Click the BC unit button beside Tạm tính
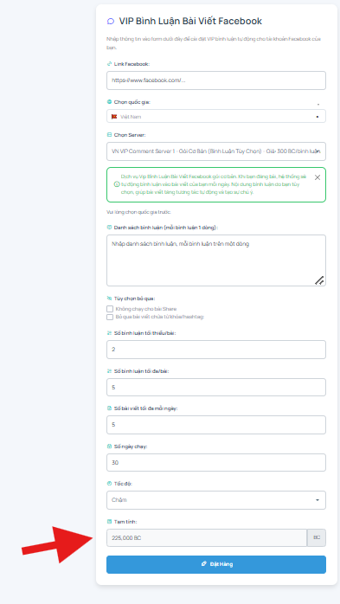This screenshot has width=340, height=604. [317, 537]
